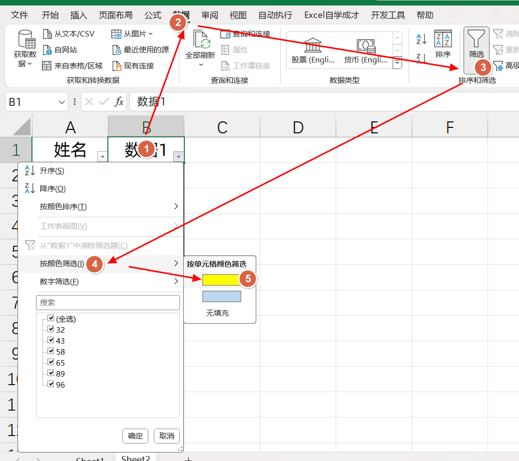Click the 取消 (Cancel) button
The width and height of the screenshot is (519, 461).
pyautogui.click(x=166, y=436)
